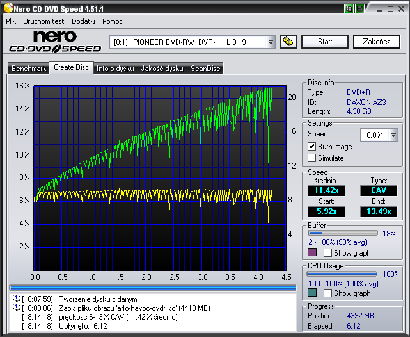Enable Show graph under Buffer

point(327,252)
